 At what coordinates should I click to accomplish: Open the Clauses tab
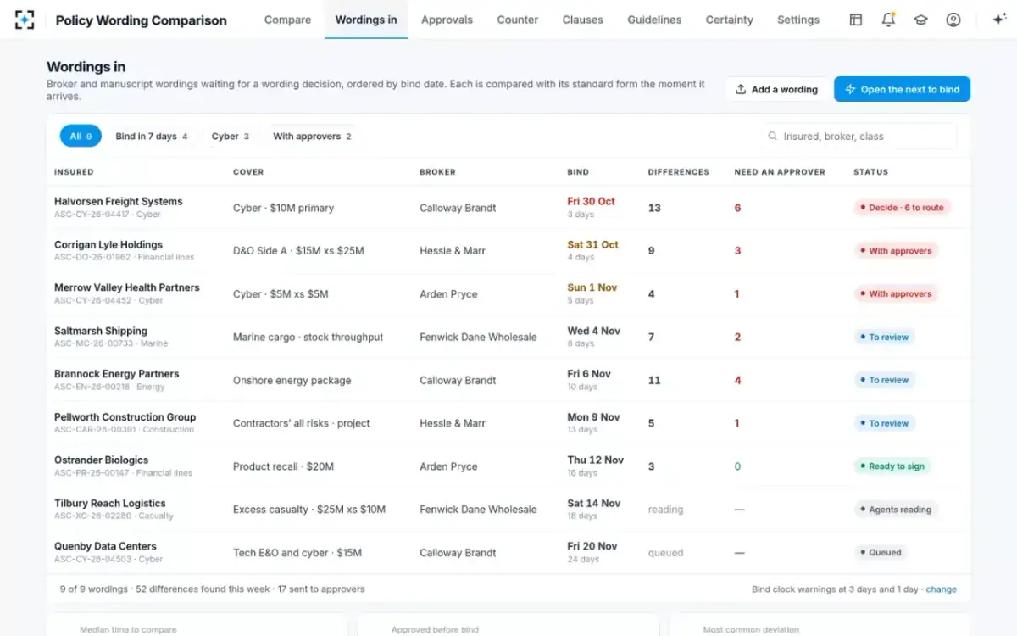(x=583, y=20)
